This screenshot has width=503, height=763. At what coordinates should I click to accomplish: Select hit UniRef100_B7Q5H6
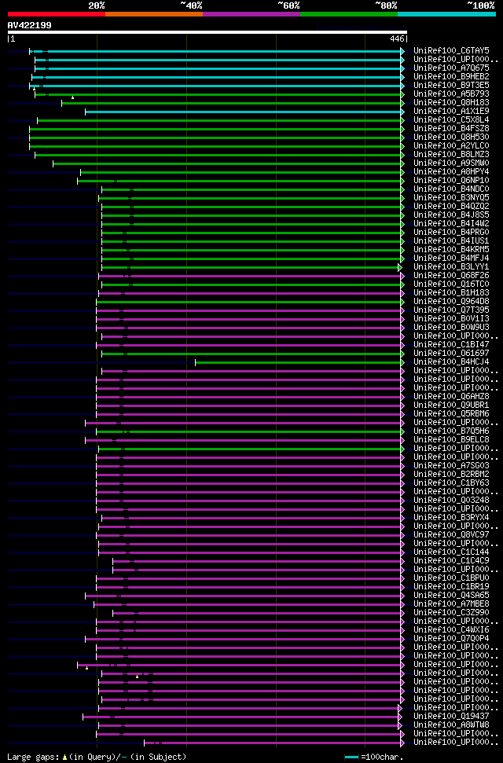(x=451, y=431)
